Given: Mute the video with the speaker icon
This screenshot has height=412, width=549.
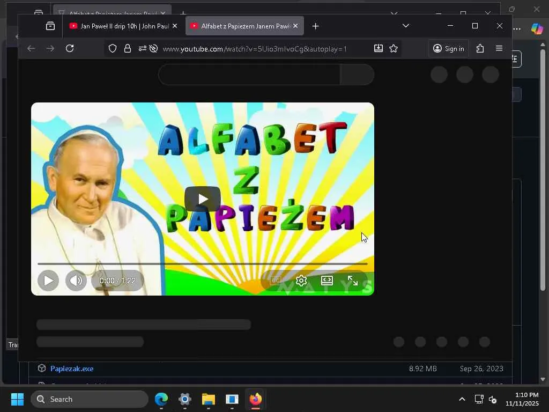Looking at the screenshot, I should click(76, 281).
